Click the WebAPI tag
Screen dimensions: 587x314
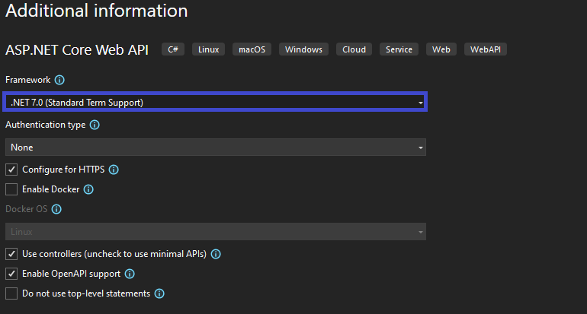[x=486, y=49]
